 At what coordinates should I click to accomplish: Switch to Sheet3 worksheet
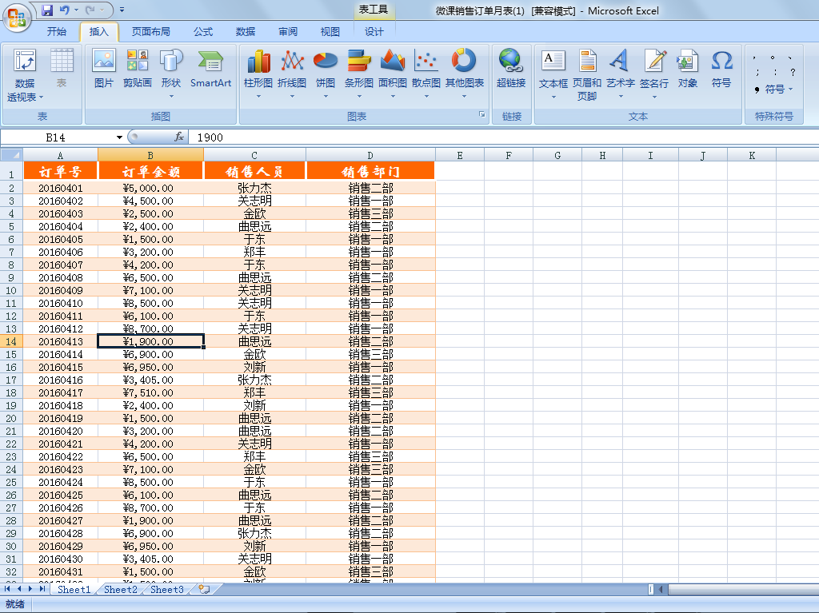pos(167,589)
